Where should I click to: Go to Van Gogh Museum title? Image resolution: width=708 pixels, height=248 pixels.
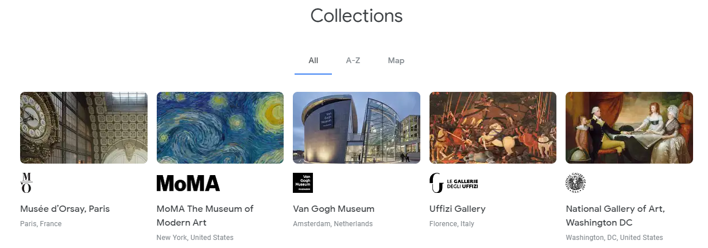(334, 208)
